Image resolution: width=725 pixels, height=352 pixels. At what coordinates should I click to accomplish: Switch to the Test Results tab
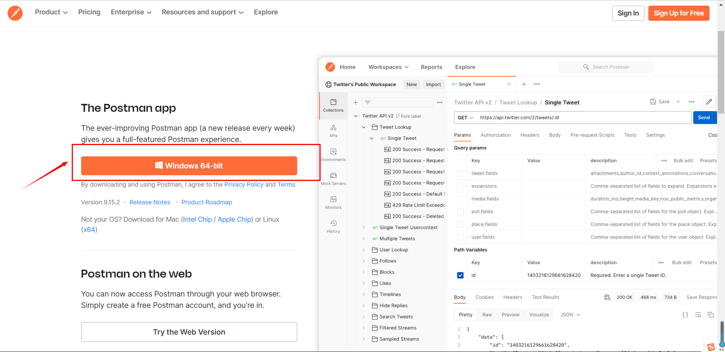pyautogui.click(x=546, y=297)
